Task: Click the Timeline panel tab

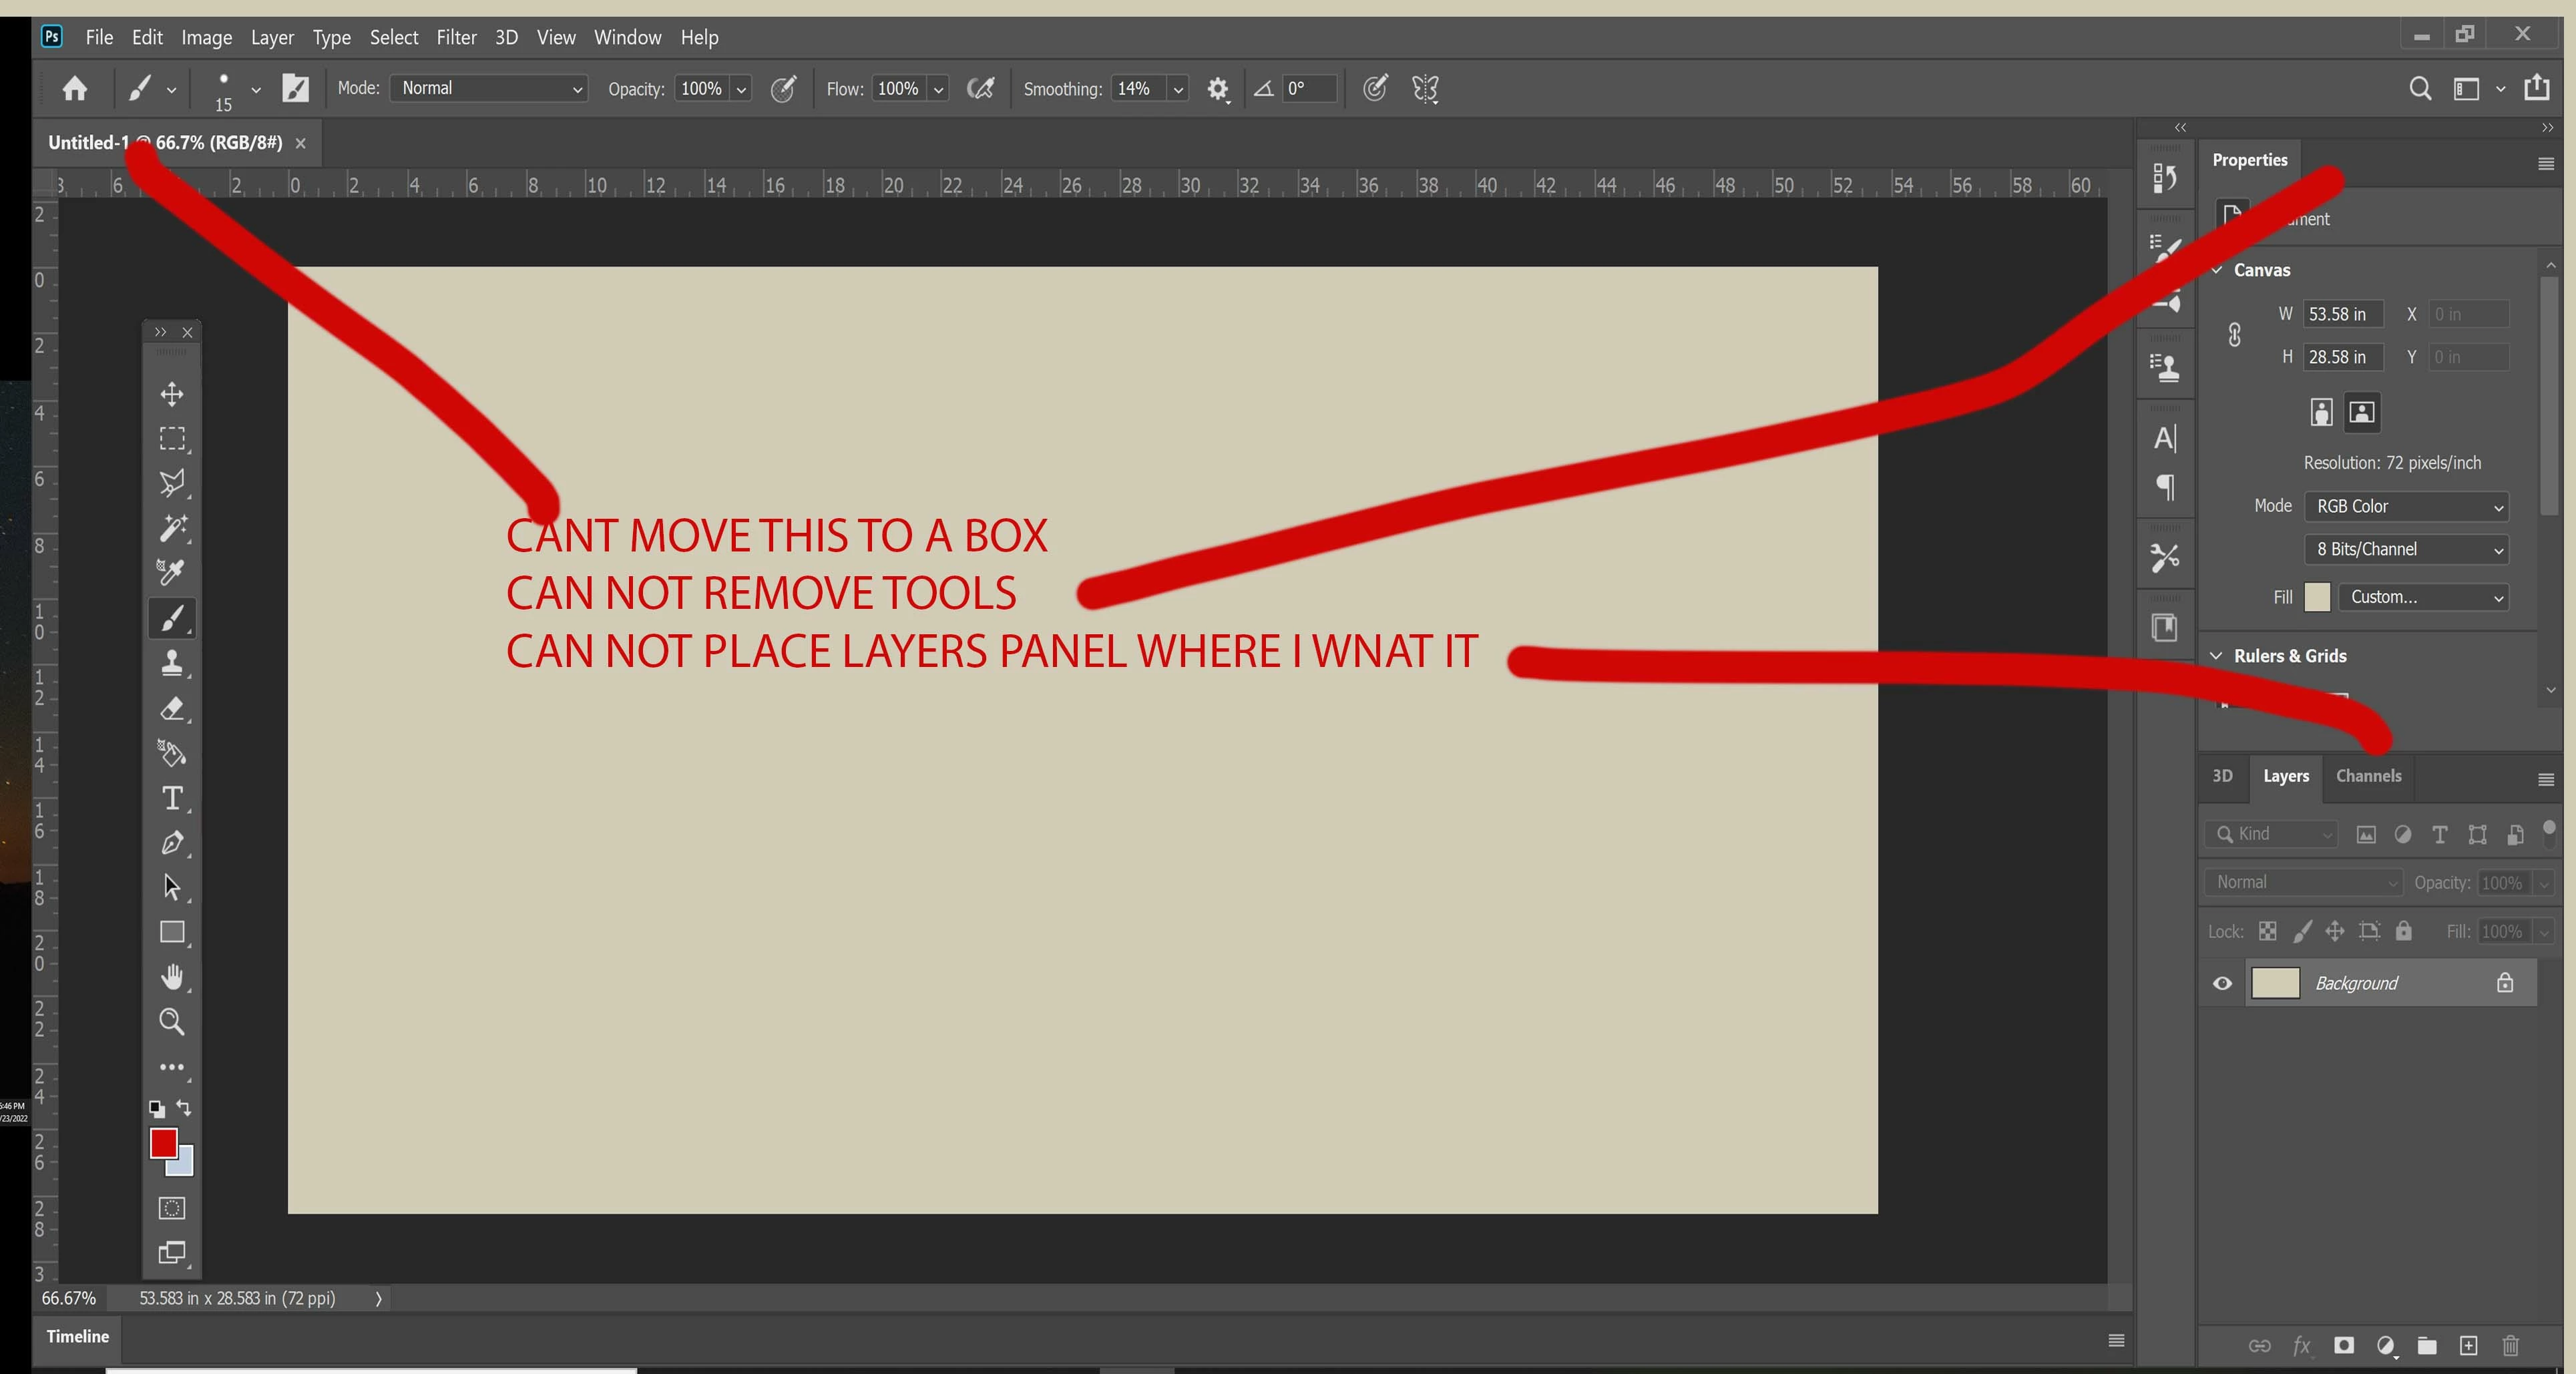Action: coord(77,1337)
